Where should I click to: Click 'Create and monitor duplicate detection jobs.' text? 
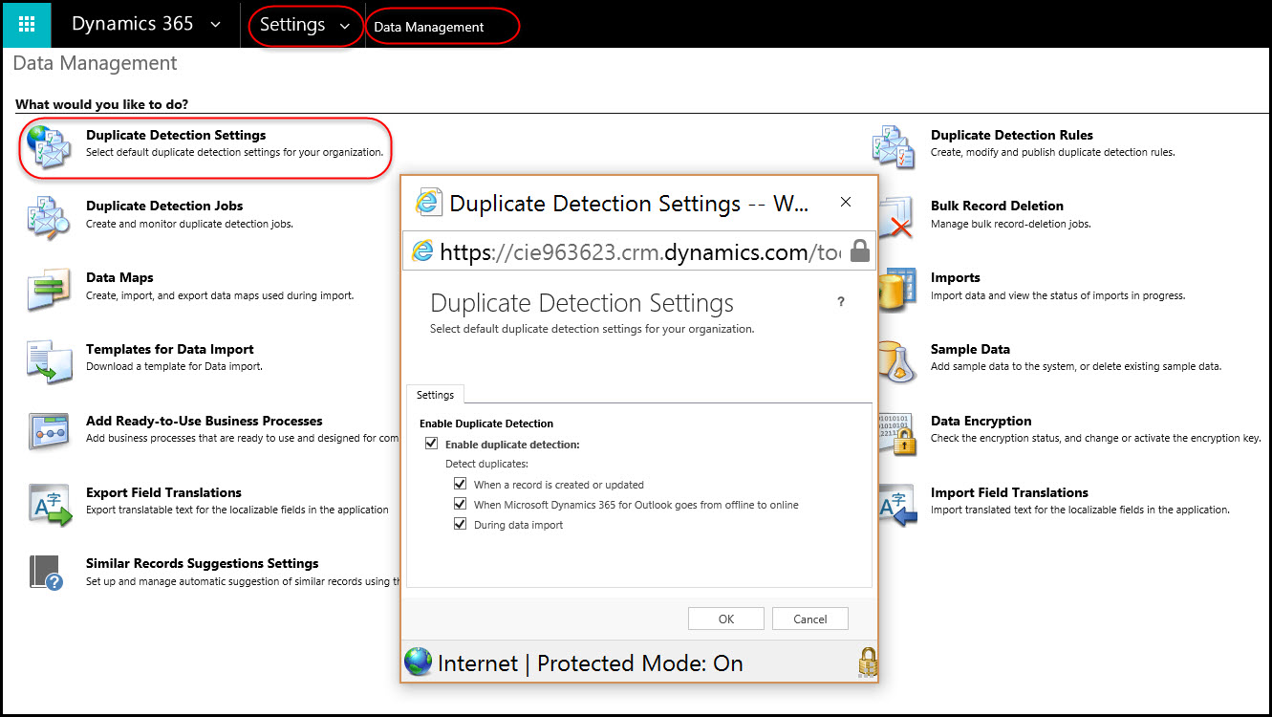click(189, 224)
